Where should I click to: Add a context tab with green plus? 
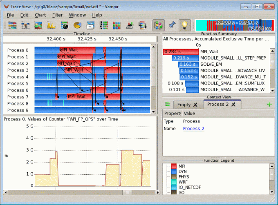coord(269,104)
